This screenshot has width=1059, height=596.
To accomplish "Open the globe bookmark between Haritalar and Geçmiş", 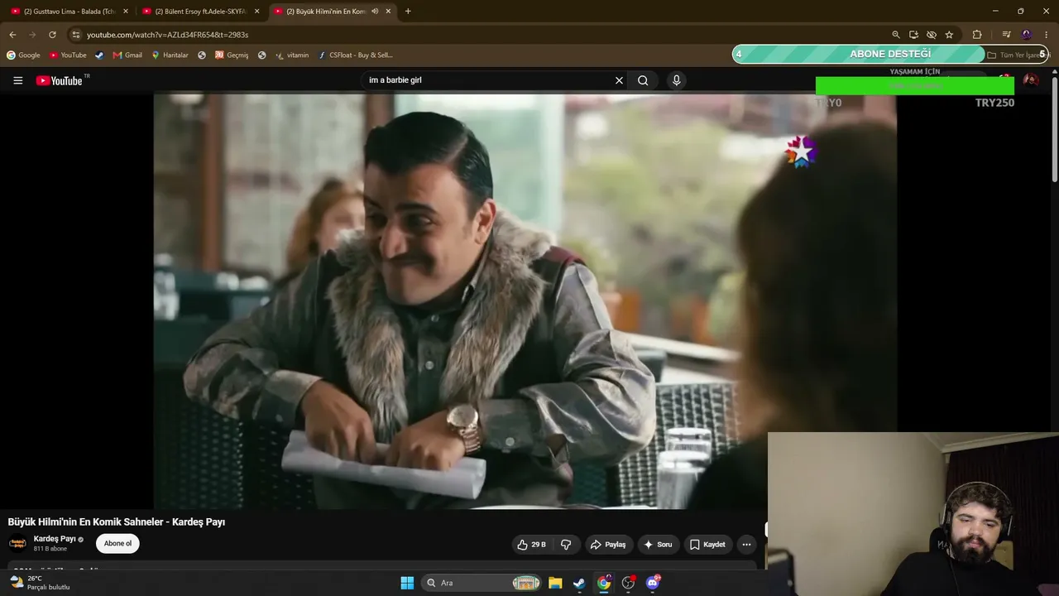I will tap(202, 55).
